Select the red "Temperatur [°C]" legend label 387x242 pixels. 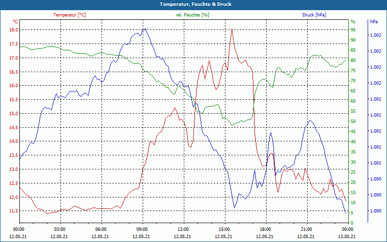[x=70, y=15]
